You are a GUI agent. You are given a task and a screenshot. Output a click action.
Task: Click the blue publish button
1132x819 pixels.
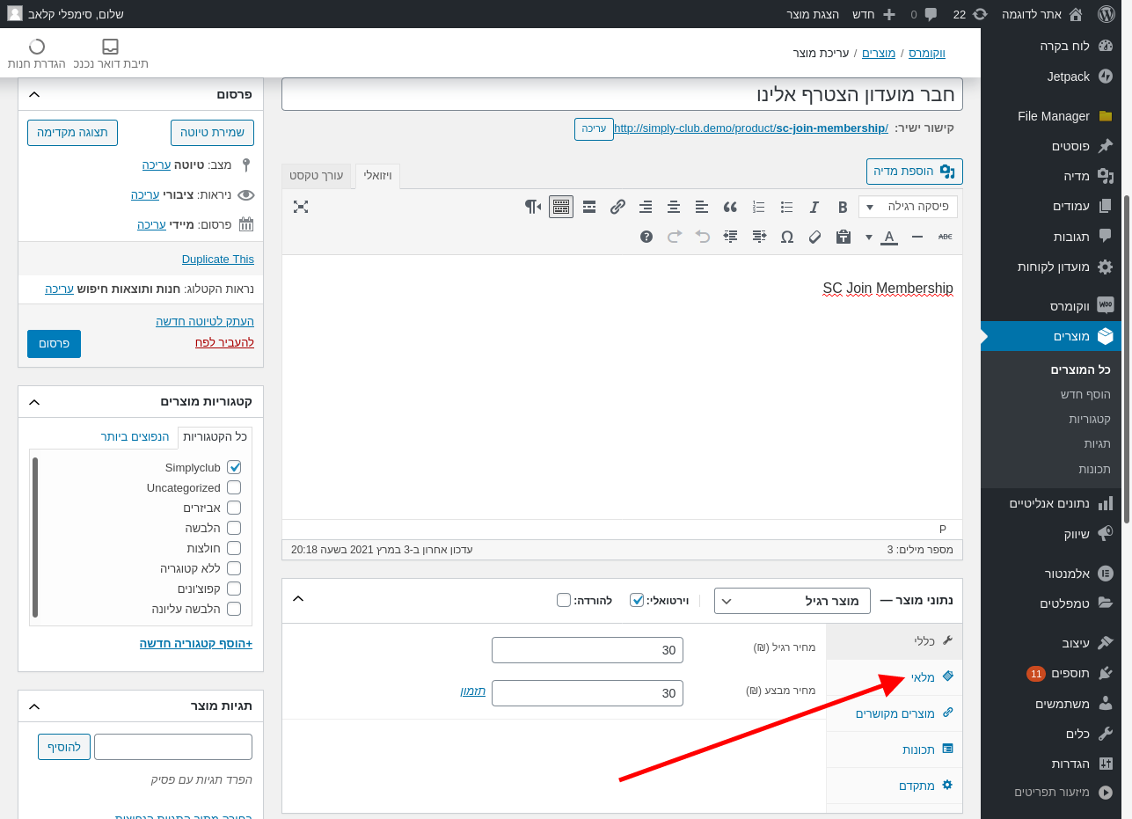(54, 344)
